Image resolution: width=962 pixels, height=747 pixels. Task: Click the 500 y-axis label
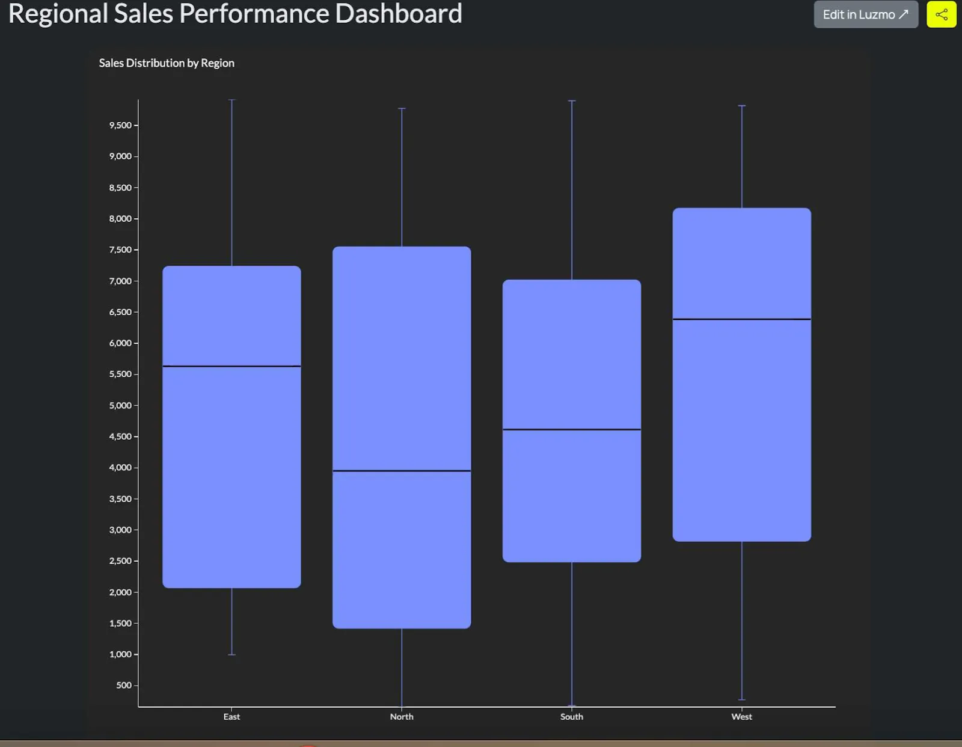tap(124, 685)
